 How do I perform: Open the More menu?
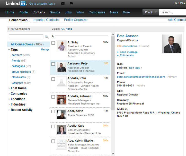[126, 12]
